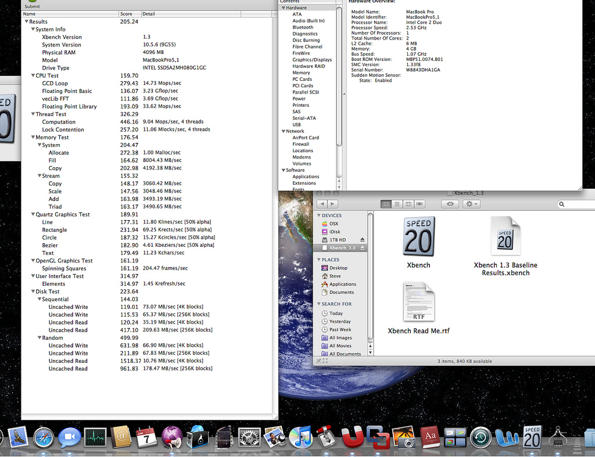Switch Finder to icon view
This screenshot has width=595, height=457.
click(386, 204)
